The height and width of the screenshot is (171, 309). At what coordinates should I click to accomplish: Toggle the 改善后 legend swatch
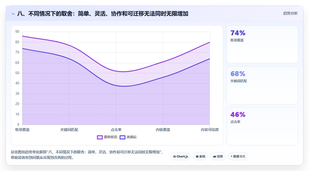click(122, 137)
